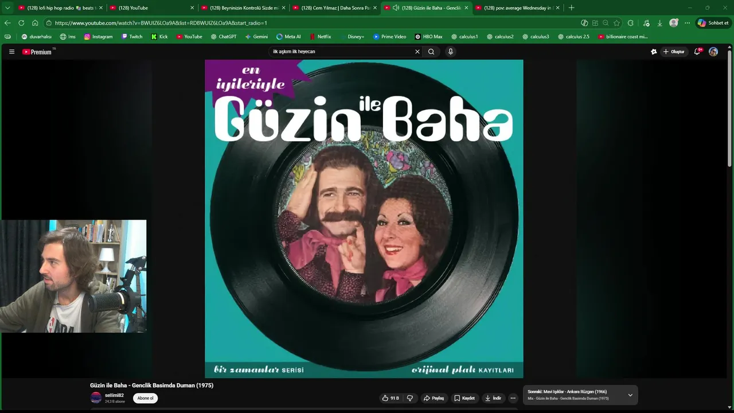Add this page to favorites star
This screenshot has width=734, height=413.
[616, 23]
